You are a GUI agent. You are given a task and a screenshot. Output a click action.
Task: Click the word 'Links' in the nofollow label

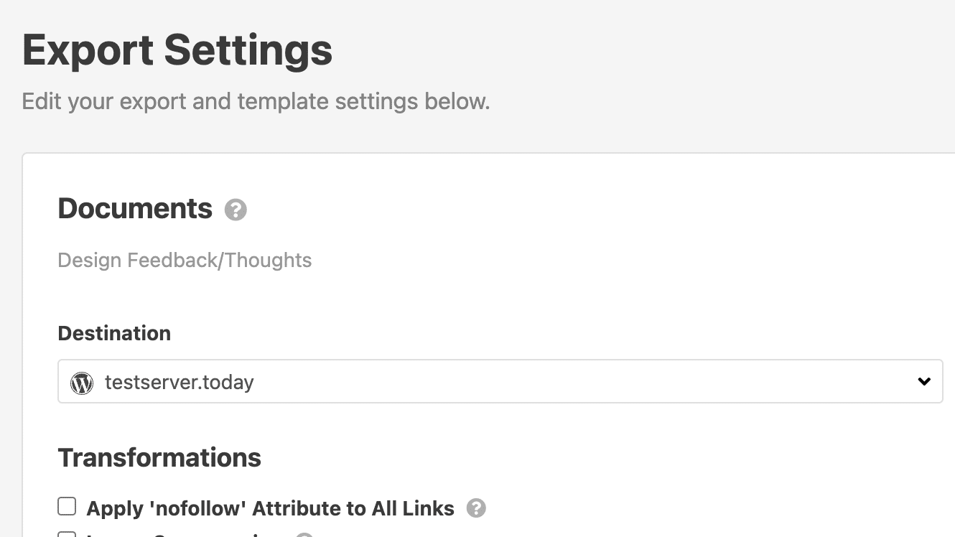tap(424, 509)
